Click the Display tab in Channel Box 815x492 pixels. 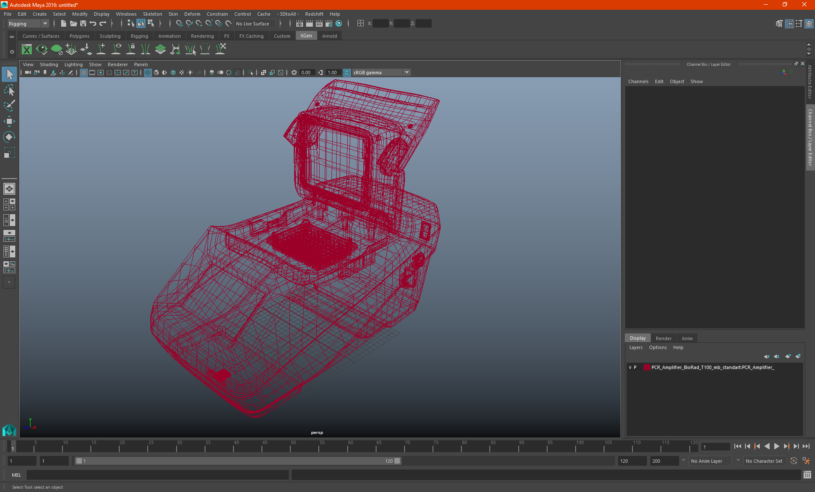638,338
